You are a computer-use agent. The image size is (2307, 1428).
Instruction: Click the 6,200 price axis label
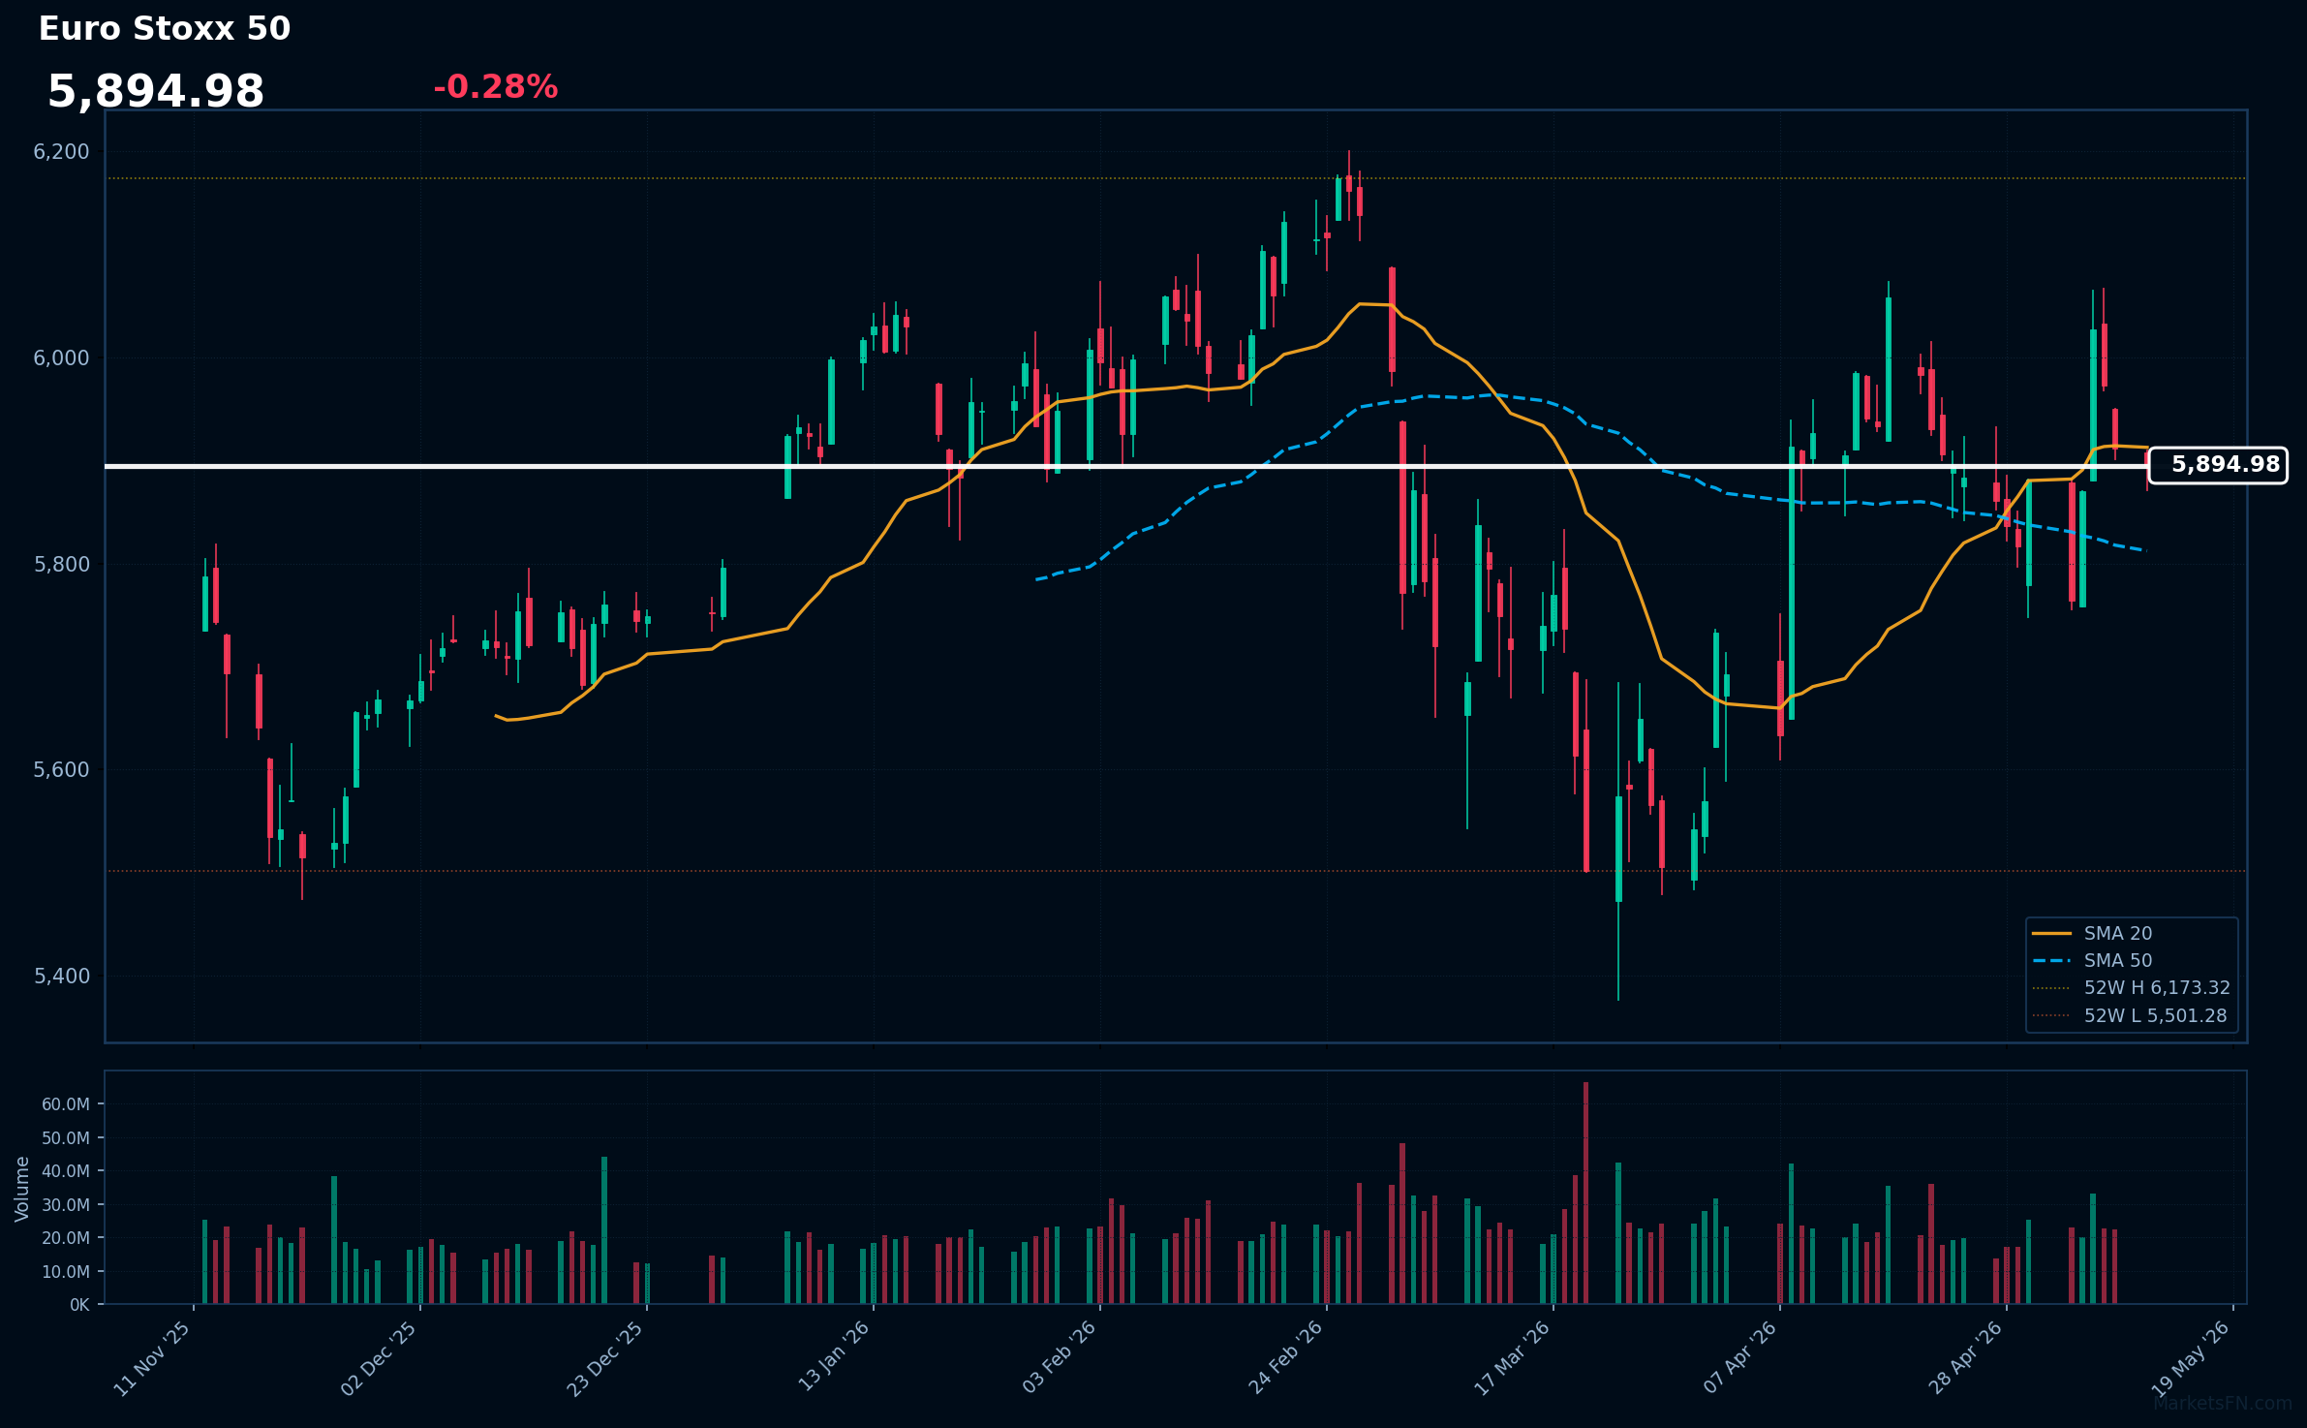tap(61, 152)
